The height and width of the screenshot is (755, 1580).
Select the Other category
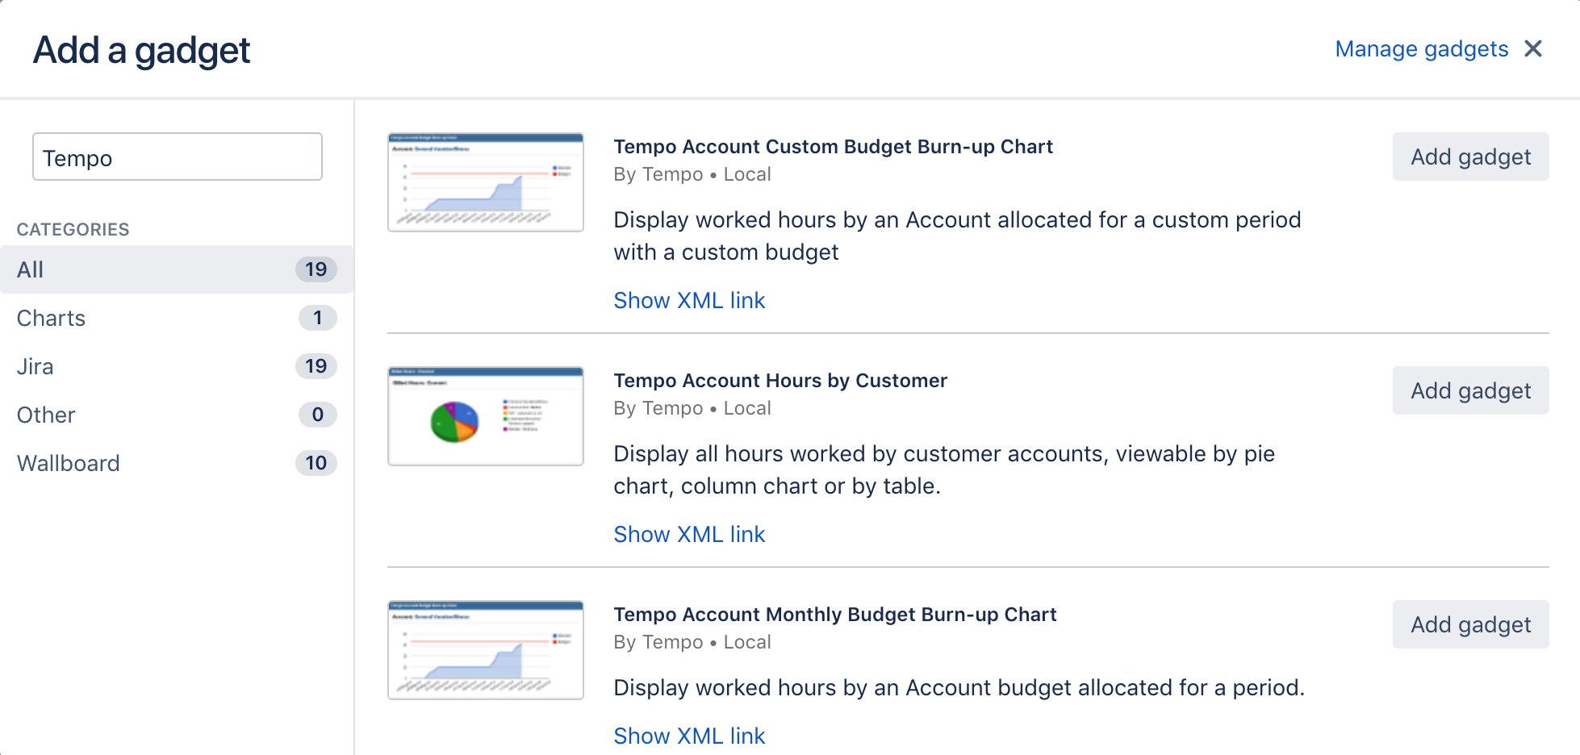pyautogui.click(x=176, y=415)
